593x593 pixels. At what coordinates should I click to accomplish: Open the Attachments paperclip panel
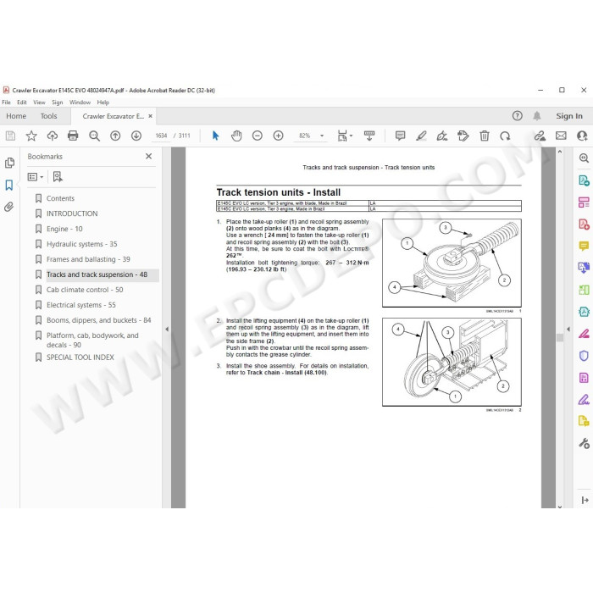tap(9, 207)
